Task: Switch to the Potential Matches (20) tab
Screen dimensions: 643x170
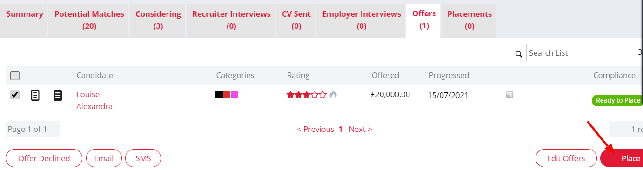Action: [89, 20]
